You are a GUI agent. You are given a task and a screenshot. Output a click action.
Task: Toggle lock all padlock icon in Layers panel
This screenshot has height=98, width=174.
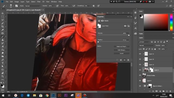155,49
